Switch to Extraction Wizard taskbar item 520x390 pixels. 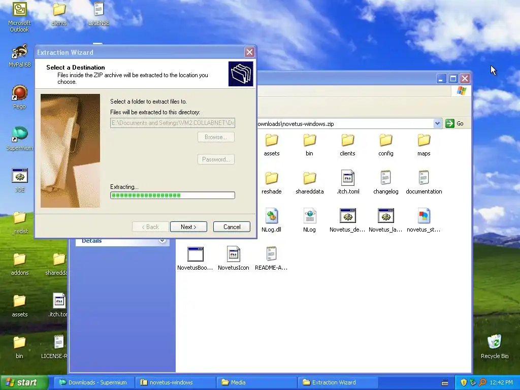(339, 382)
